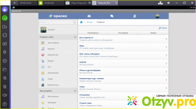Screen dimensions: 196x109
Task: Open the network icon in title bar
Action: point(160,3)
